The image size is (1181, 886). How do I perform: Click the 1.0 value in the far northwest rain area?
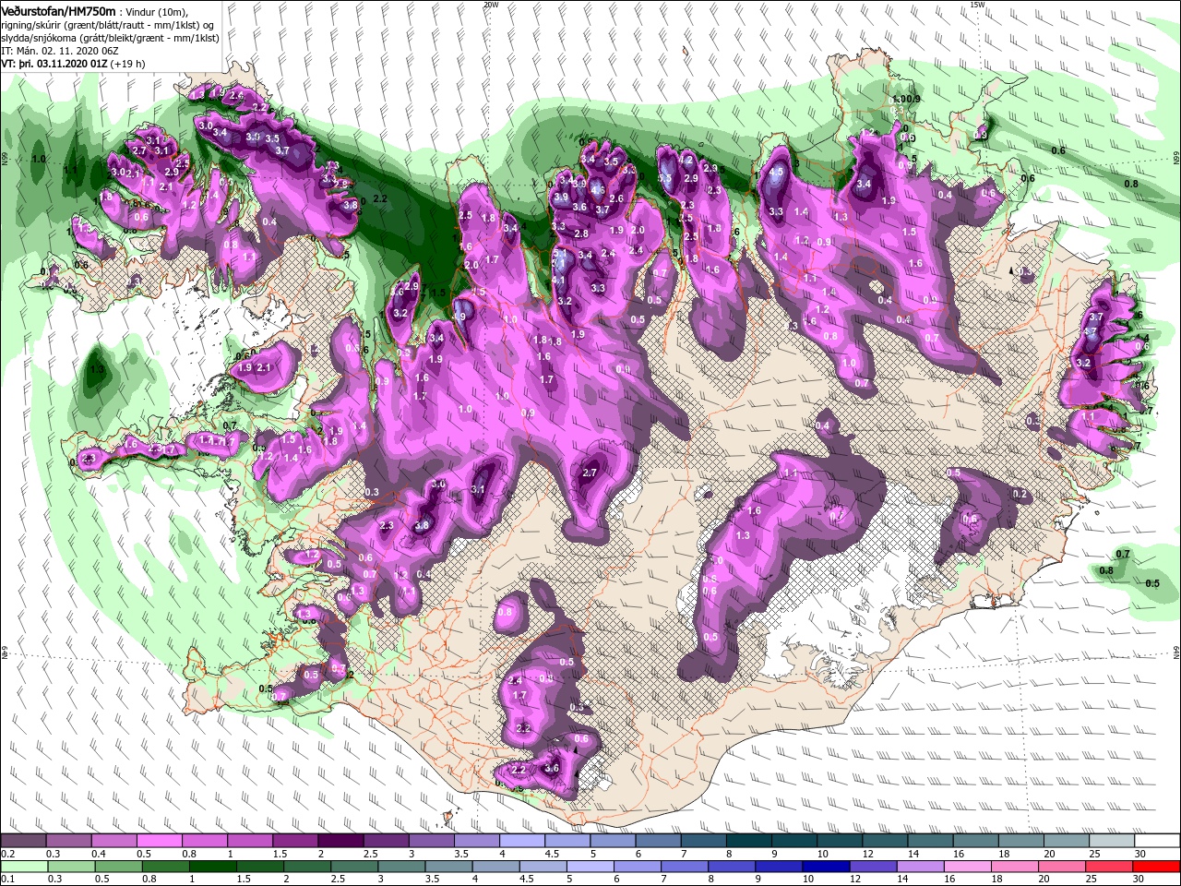tap(39, 159)
